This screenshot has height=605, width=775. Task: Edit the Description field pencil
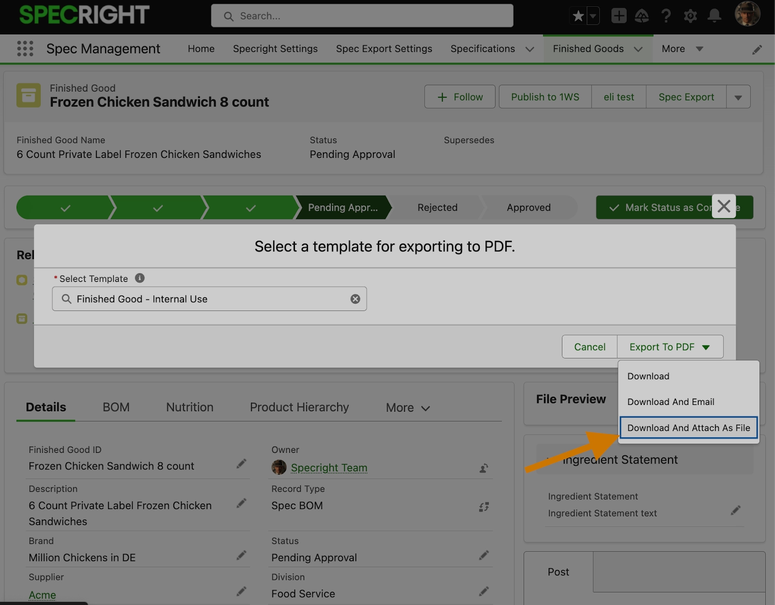(x=241, y=503)
